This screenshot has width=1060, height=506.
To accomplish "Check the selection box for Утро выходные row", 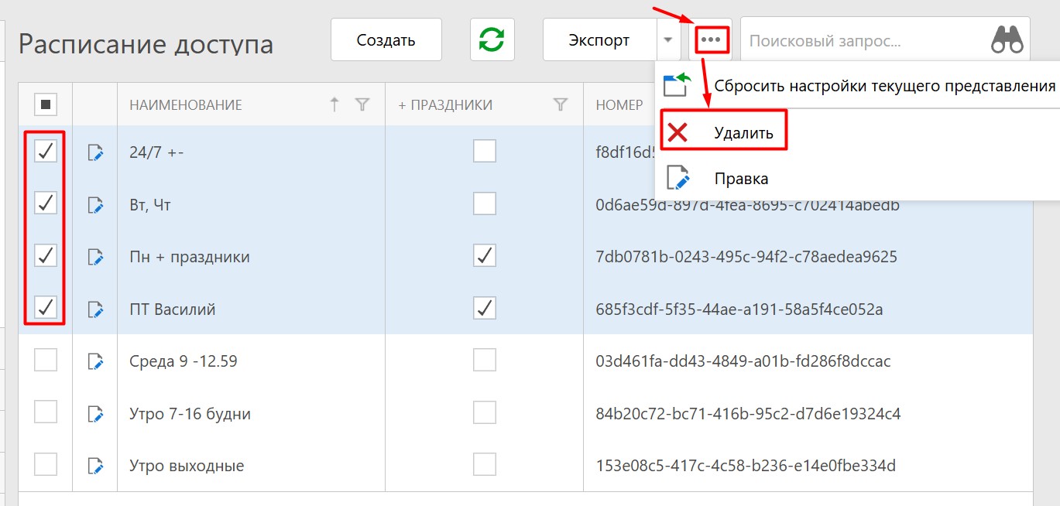I will tap(46, 464).
